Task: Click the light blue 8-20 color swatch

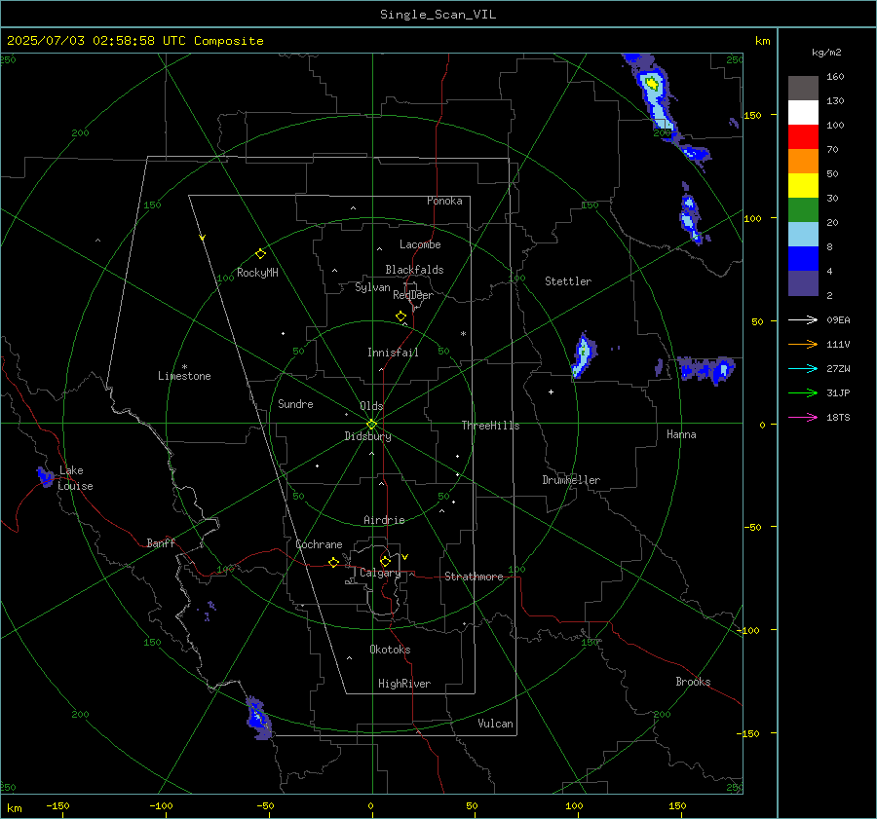Action: click(803, 235)
